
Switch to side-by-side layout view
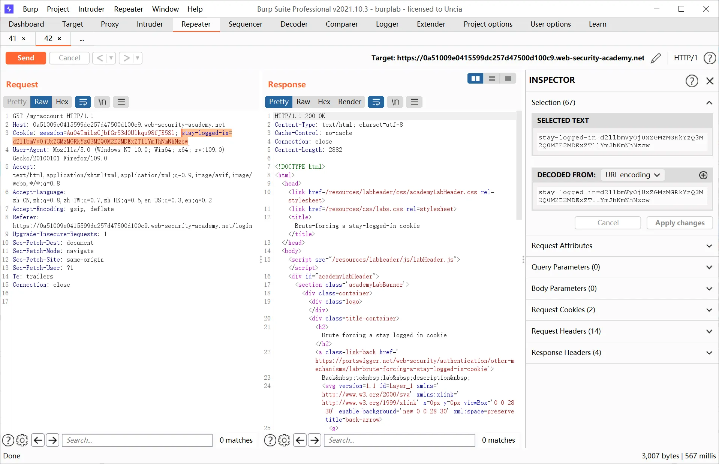475,78
